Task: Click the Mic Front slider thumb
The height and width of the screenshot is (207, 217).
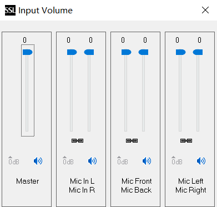Action: (127, 52)
